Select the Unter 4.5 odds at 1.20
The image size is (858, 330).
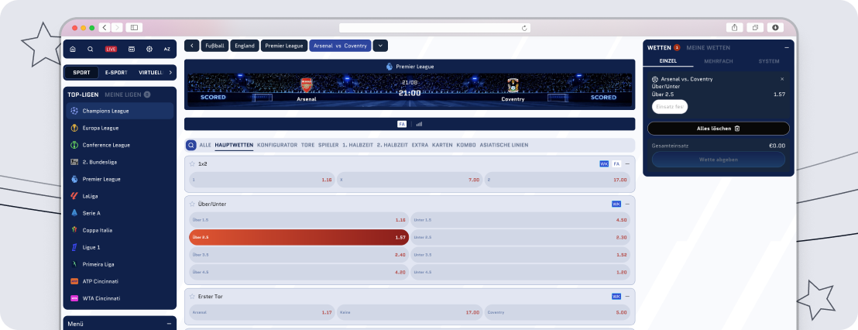(520, 272)
